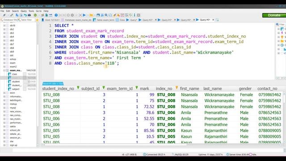The image size is (286, 161).
Task: Click the green Donate button
Action: 274,15
